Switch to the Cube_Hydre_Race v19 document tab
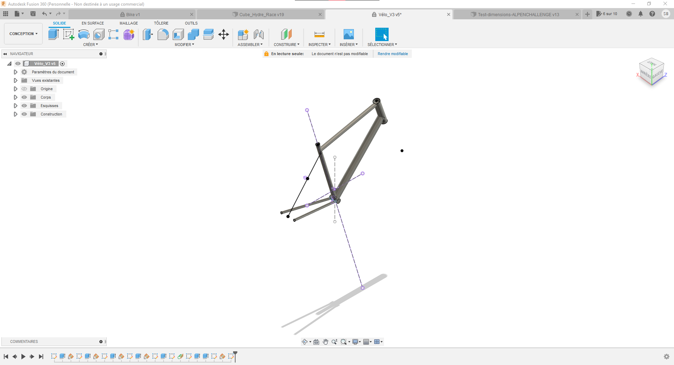The width and height of the screenshot is (674, 365). tap(261, 14)
